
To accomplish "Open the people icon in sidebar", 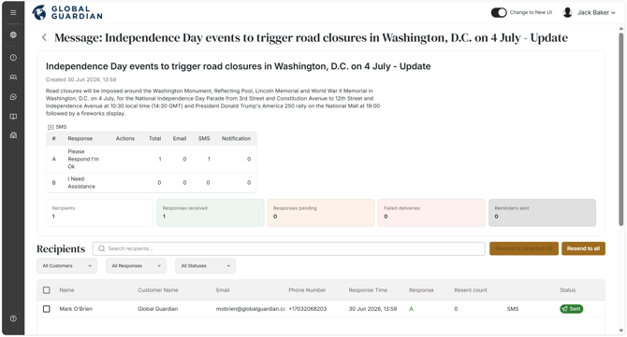I will click(x=13, y=77).
